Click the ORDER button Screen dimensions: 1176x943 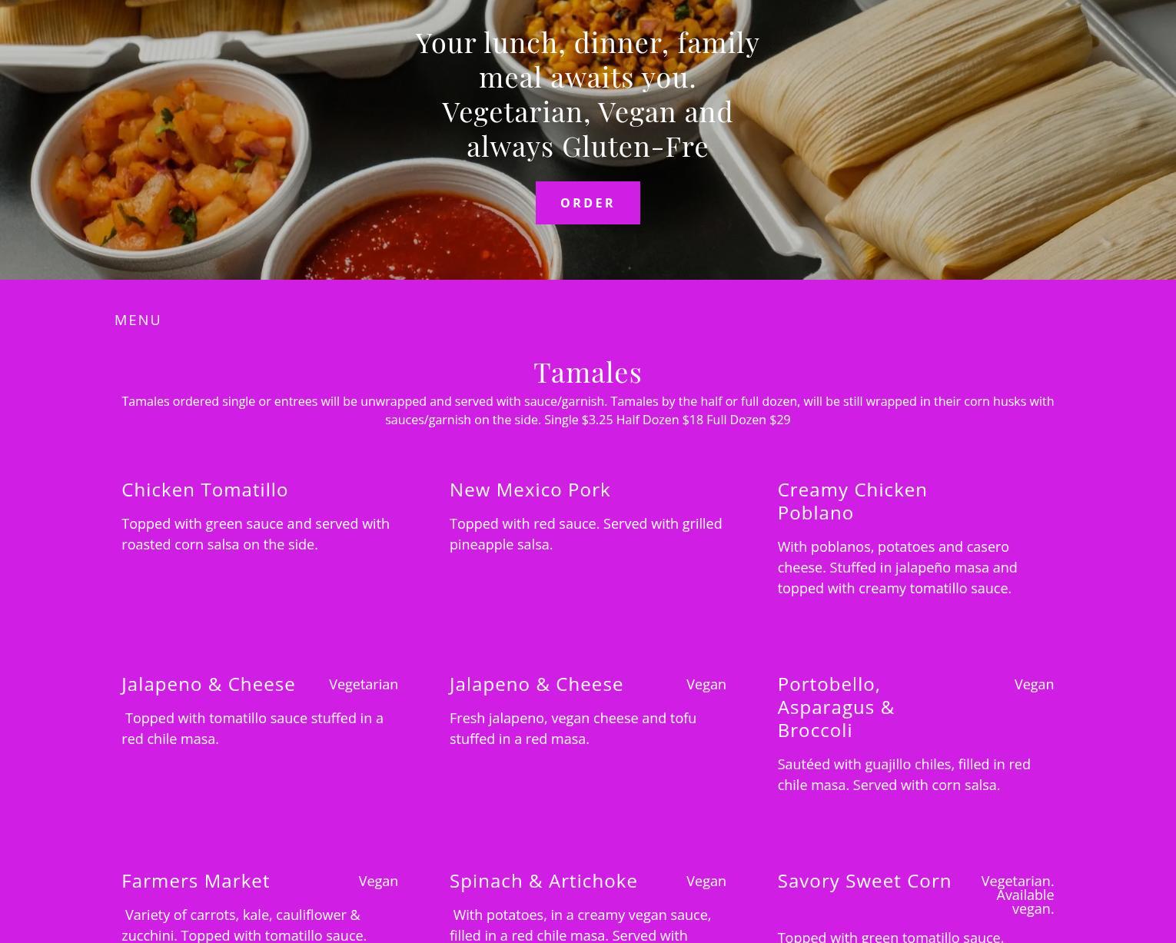pos(587,203)
